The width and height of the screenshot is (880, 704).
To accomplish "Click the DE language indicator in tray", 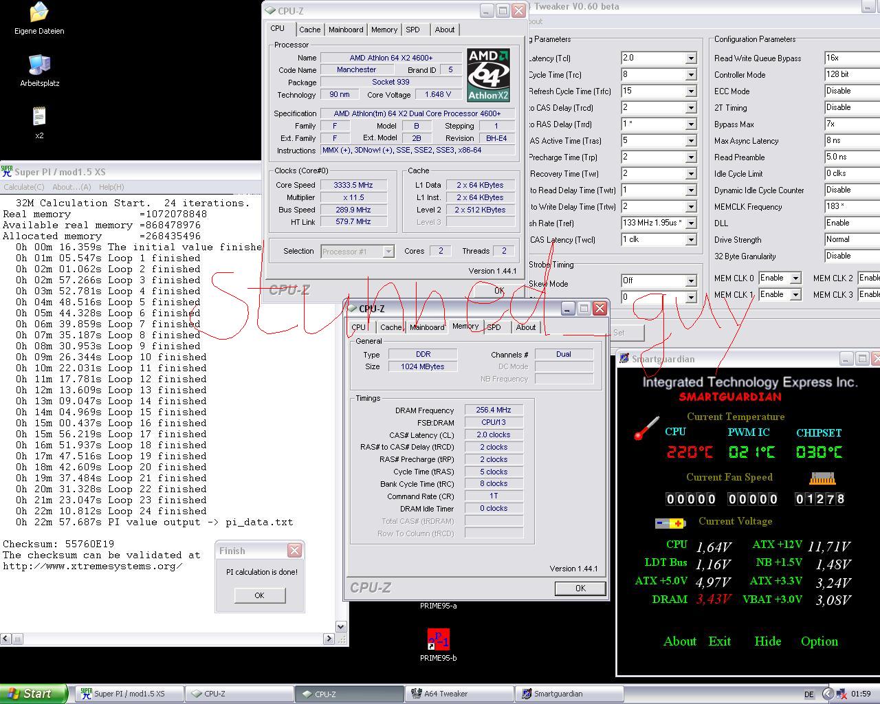I will (809, 694).
